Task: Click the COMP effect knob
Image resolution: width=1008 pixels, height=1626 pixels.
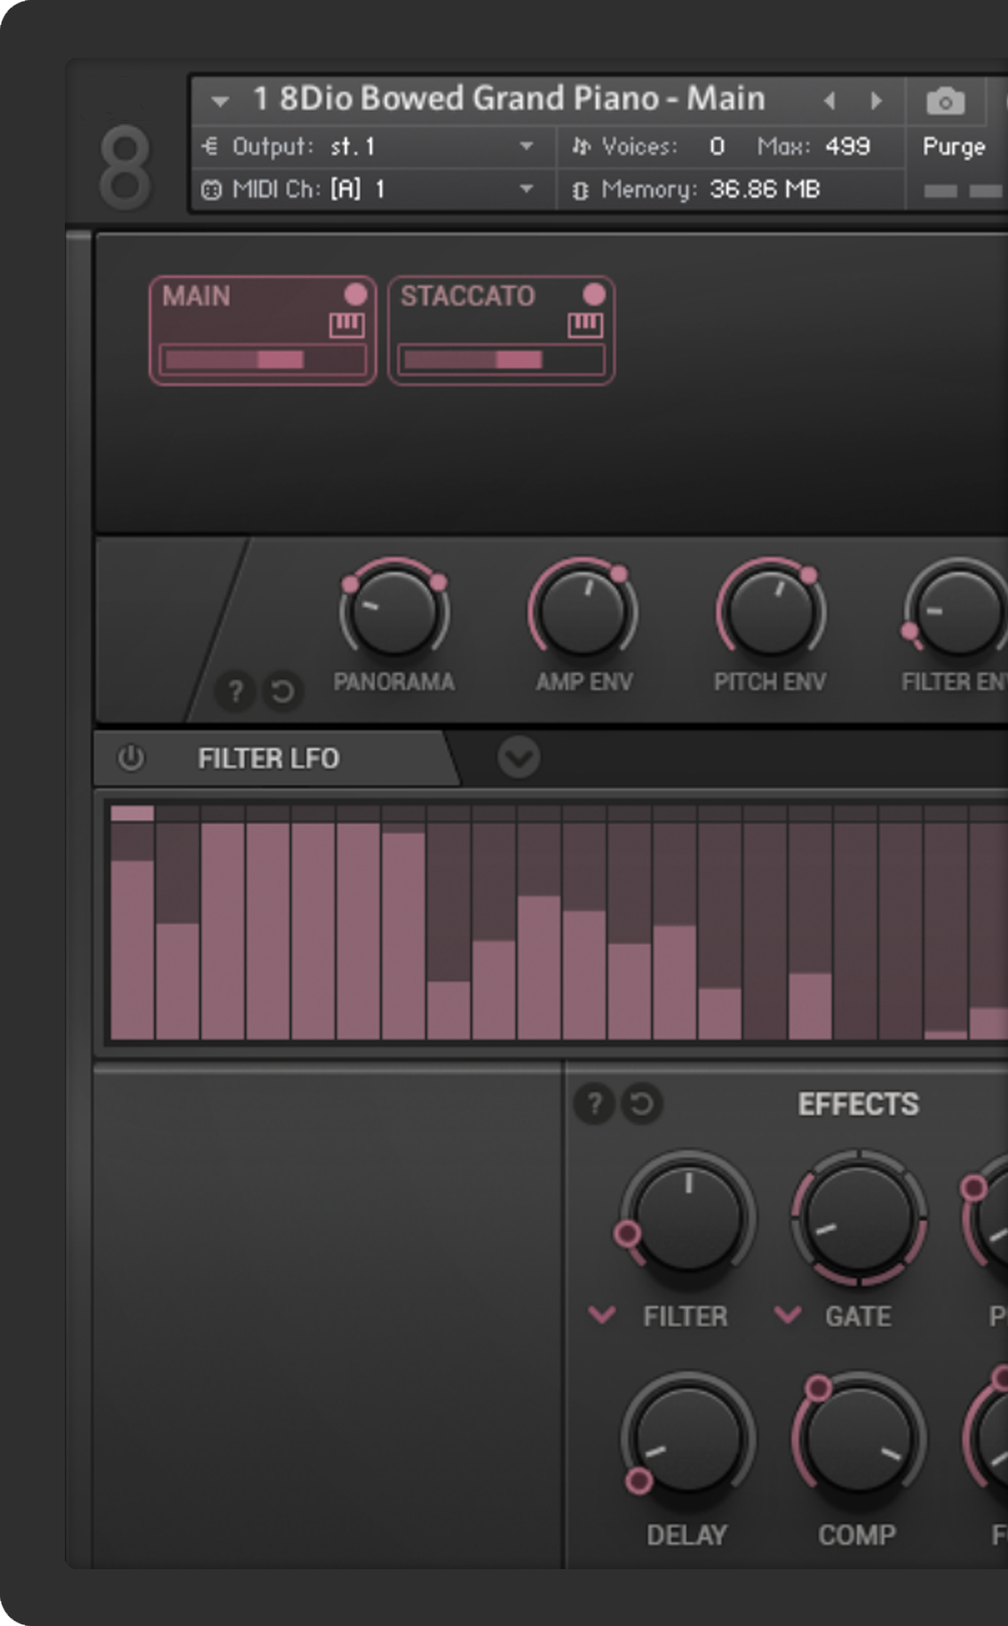Action: tap(858, 1438)
